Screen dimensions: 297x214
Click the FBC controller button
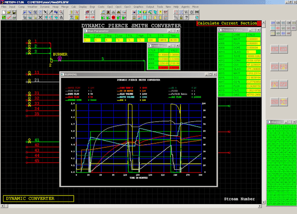click(274, 49)
